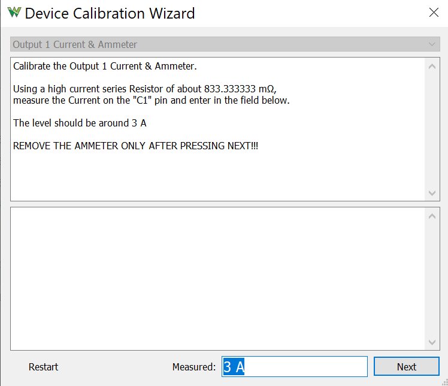Click the window resize grip at bottom-right corner

coord(445,382)
